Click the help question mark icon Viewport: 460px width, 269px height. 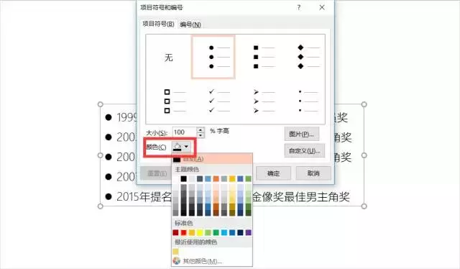click(299, 8)
